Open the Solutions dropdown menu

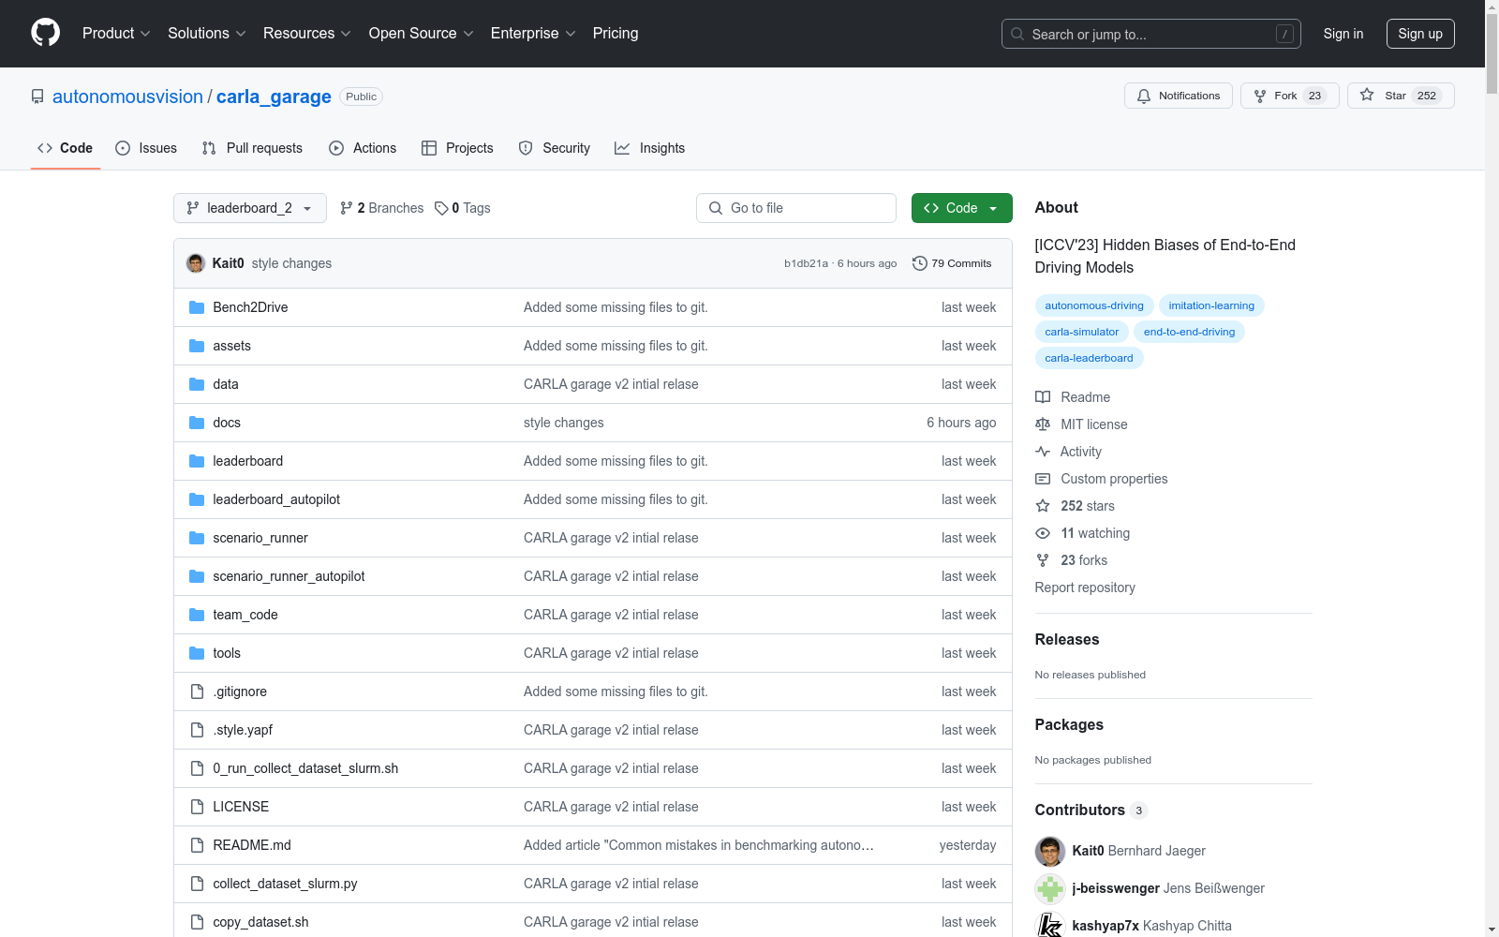tap(207, 34)
